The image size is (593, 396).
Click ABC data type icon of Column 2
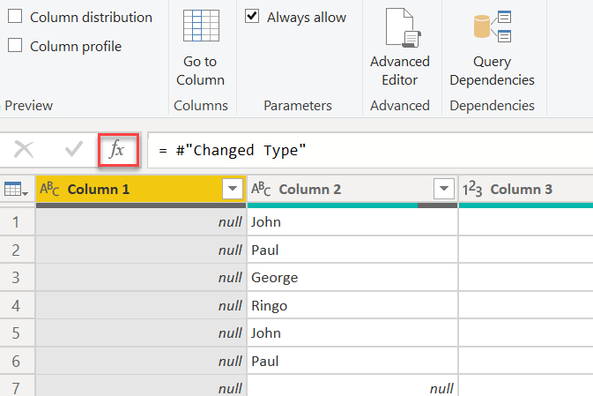tap(261, 189)
